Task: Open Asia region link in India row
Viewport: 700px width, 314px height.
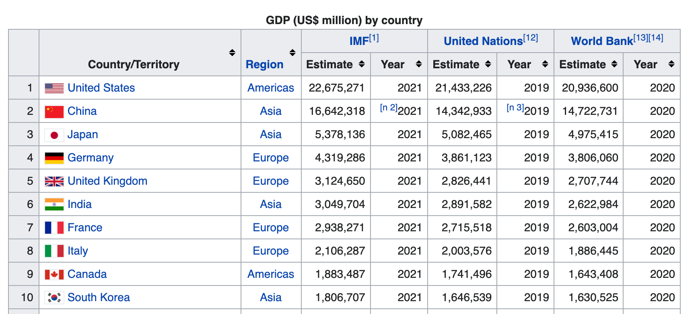Action: click(x=271, y=204)
